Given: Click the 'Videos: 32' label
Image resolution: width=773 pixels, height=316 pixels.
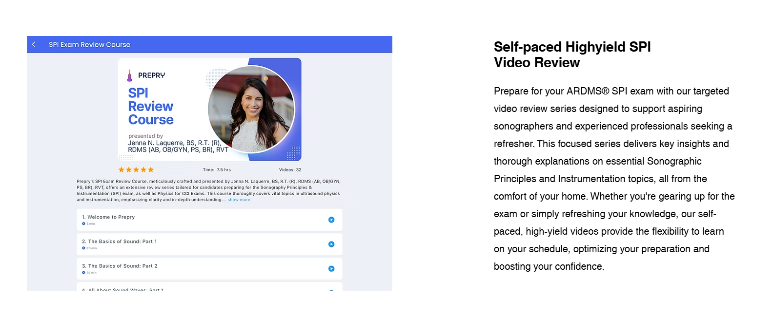Looking at the screenshot, I should pyautogui.click(x=290, y=170).
